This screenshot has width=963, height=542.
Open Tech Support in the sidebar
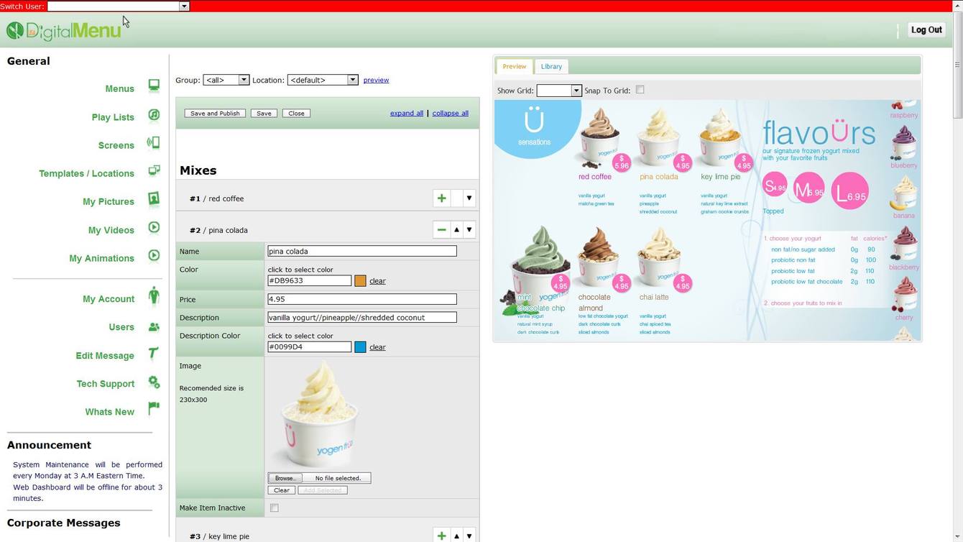pos(106,384)
